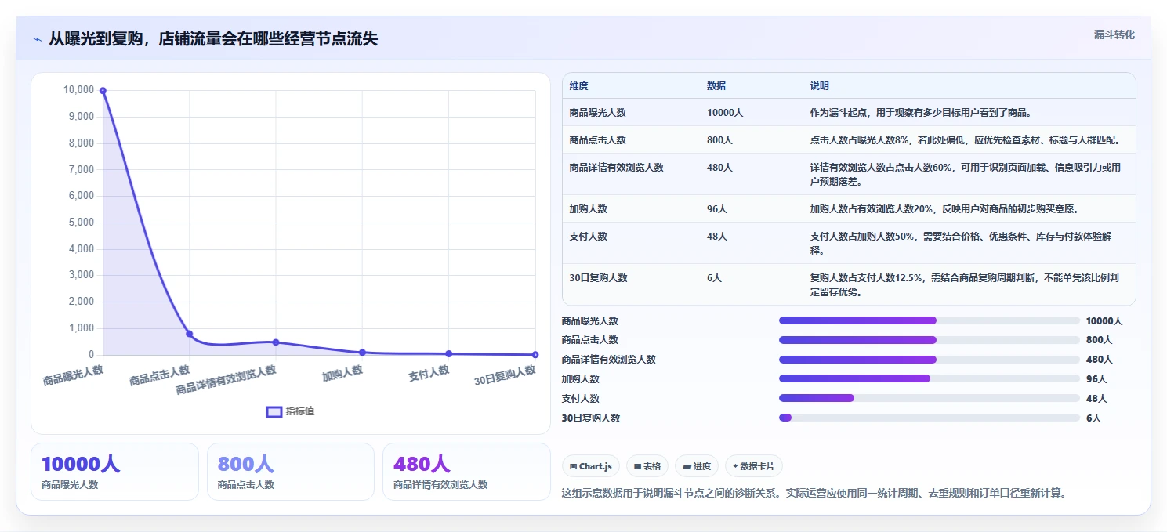Click the page title 从曝光到复购
The width and height of the screenshot is (1167, 532).
(x=213, y=39)
